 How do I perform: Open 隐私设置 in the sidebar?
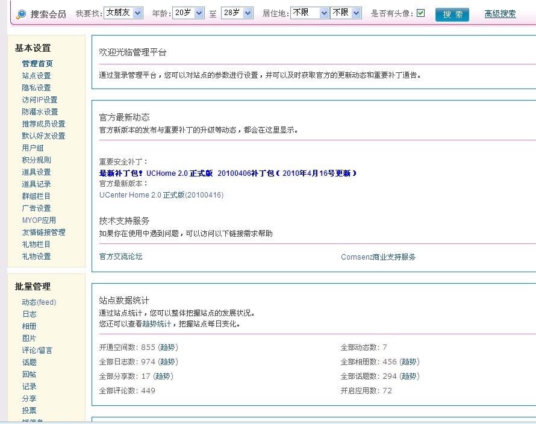click(36, 87)
